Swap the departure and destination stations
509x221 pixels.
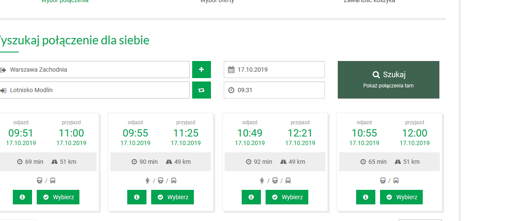(x=201, y=90)
